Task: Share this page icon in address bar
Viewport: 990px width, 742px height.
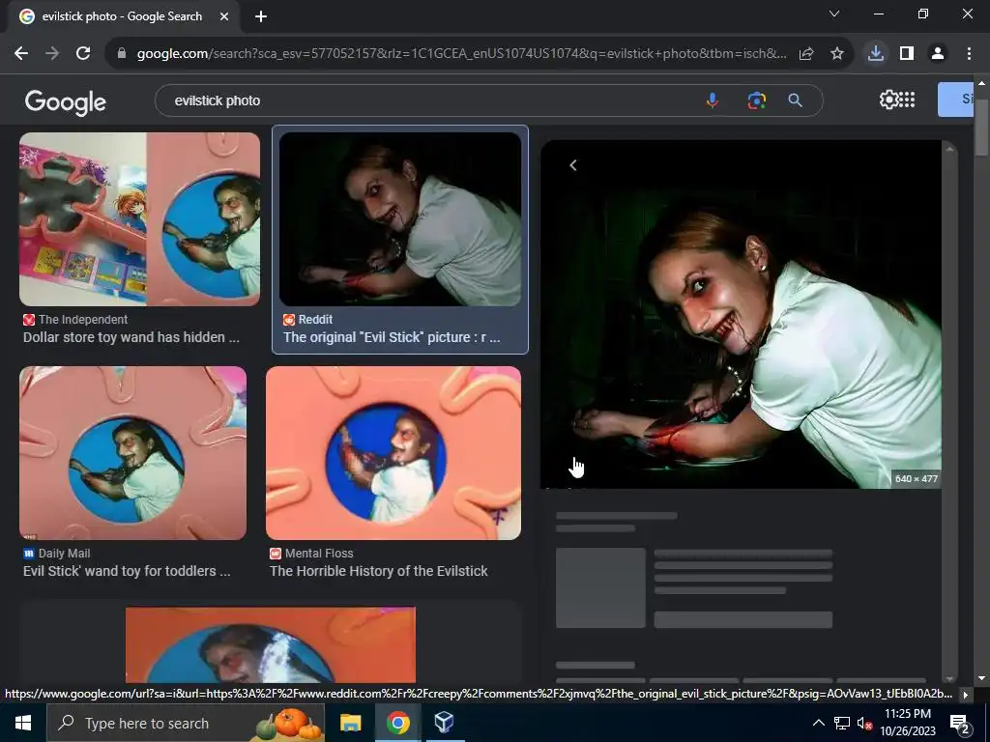Action: [806, 54]
